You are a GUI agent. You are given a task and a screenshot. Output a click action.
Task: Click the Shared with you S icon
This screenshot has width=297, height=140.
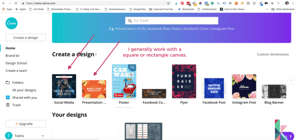[x=8, y=97]
